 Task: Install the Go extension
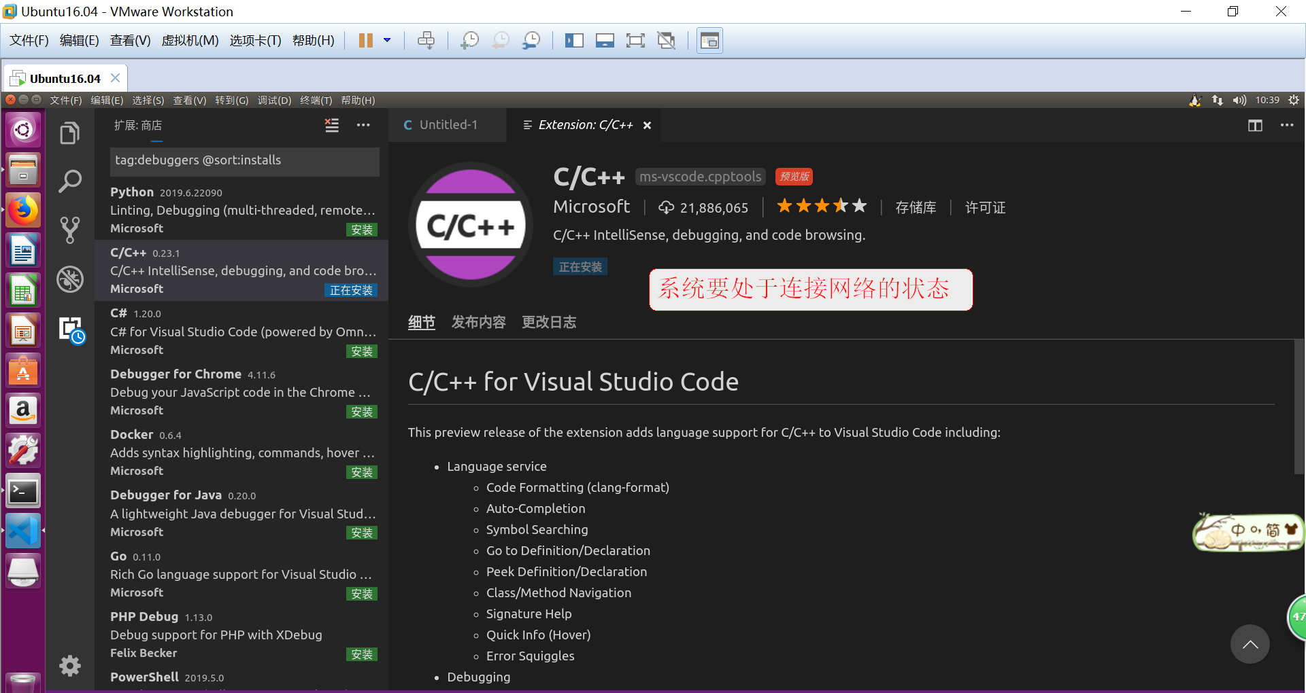[x=362, y=594]
